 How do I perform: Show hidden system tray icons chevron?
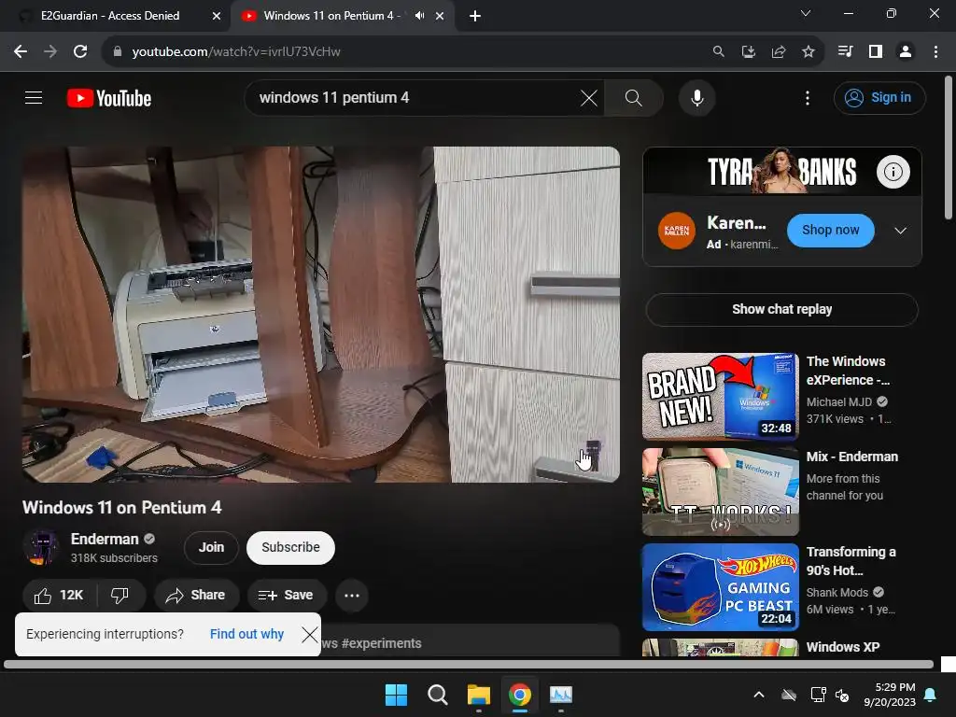(x=759, y=695)
